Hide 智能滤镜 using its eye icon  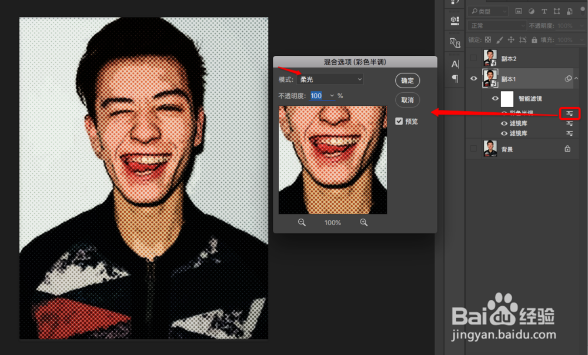pos(495,99)
